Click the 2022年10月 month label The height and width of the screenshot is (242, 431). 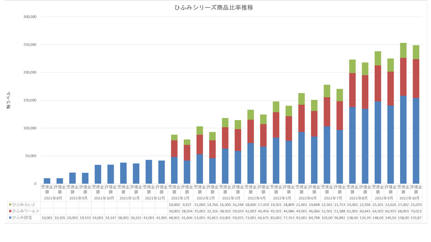tap(409, 198)
